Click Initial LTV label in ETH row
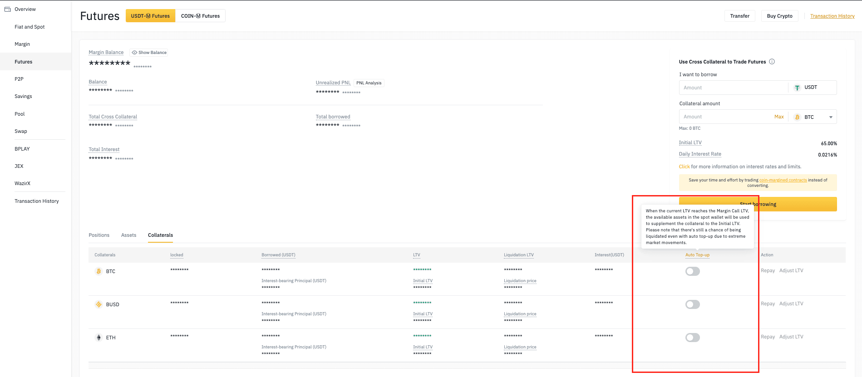The height and width of the screenshot is (377, 862). [x=423, y=347]
